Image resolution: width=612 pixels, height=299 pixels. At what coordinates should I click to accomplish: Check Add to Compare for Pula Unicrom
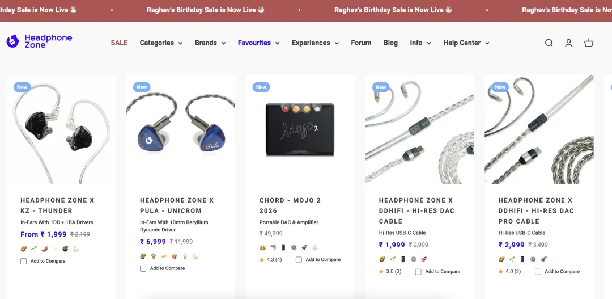tap(143, 268)
